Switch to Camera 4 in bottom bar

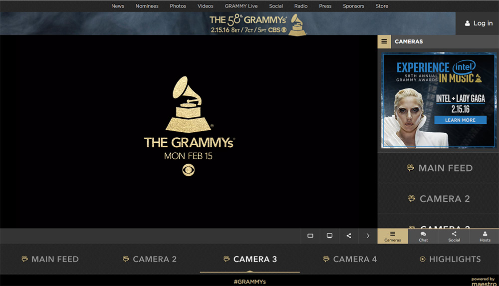coord(350,259)
